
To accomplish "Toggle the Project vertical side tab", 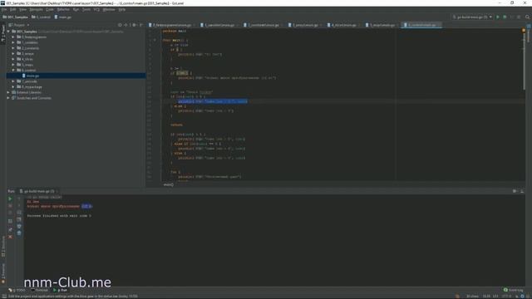I will point(3,33).
